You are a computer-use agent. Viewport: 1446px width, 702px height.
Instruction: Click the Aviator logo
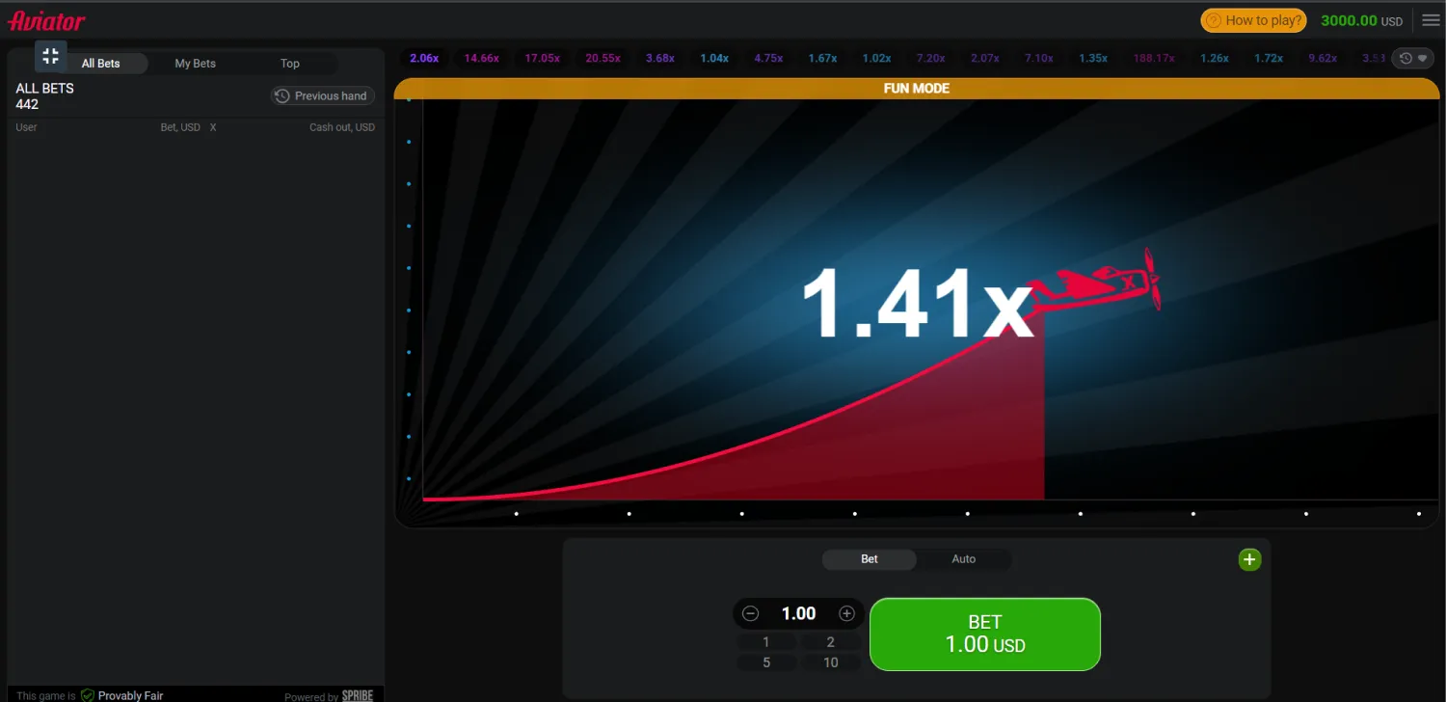(46, 20)
